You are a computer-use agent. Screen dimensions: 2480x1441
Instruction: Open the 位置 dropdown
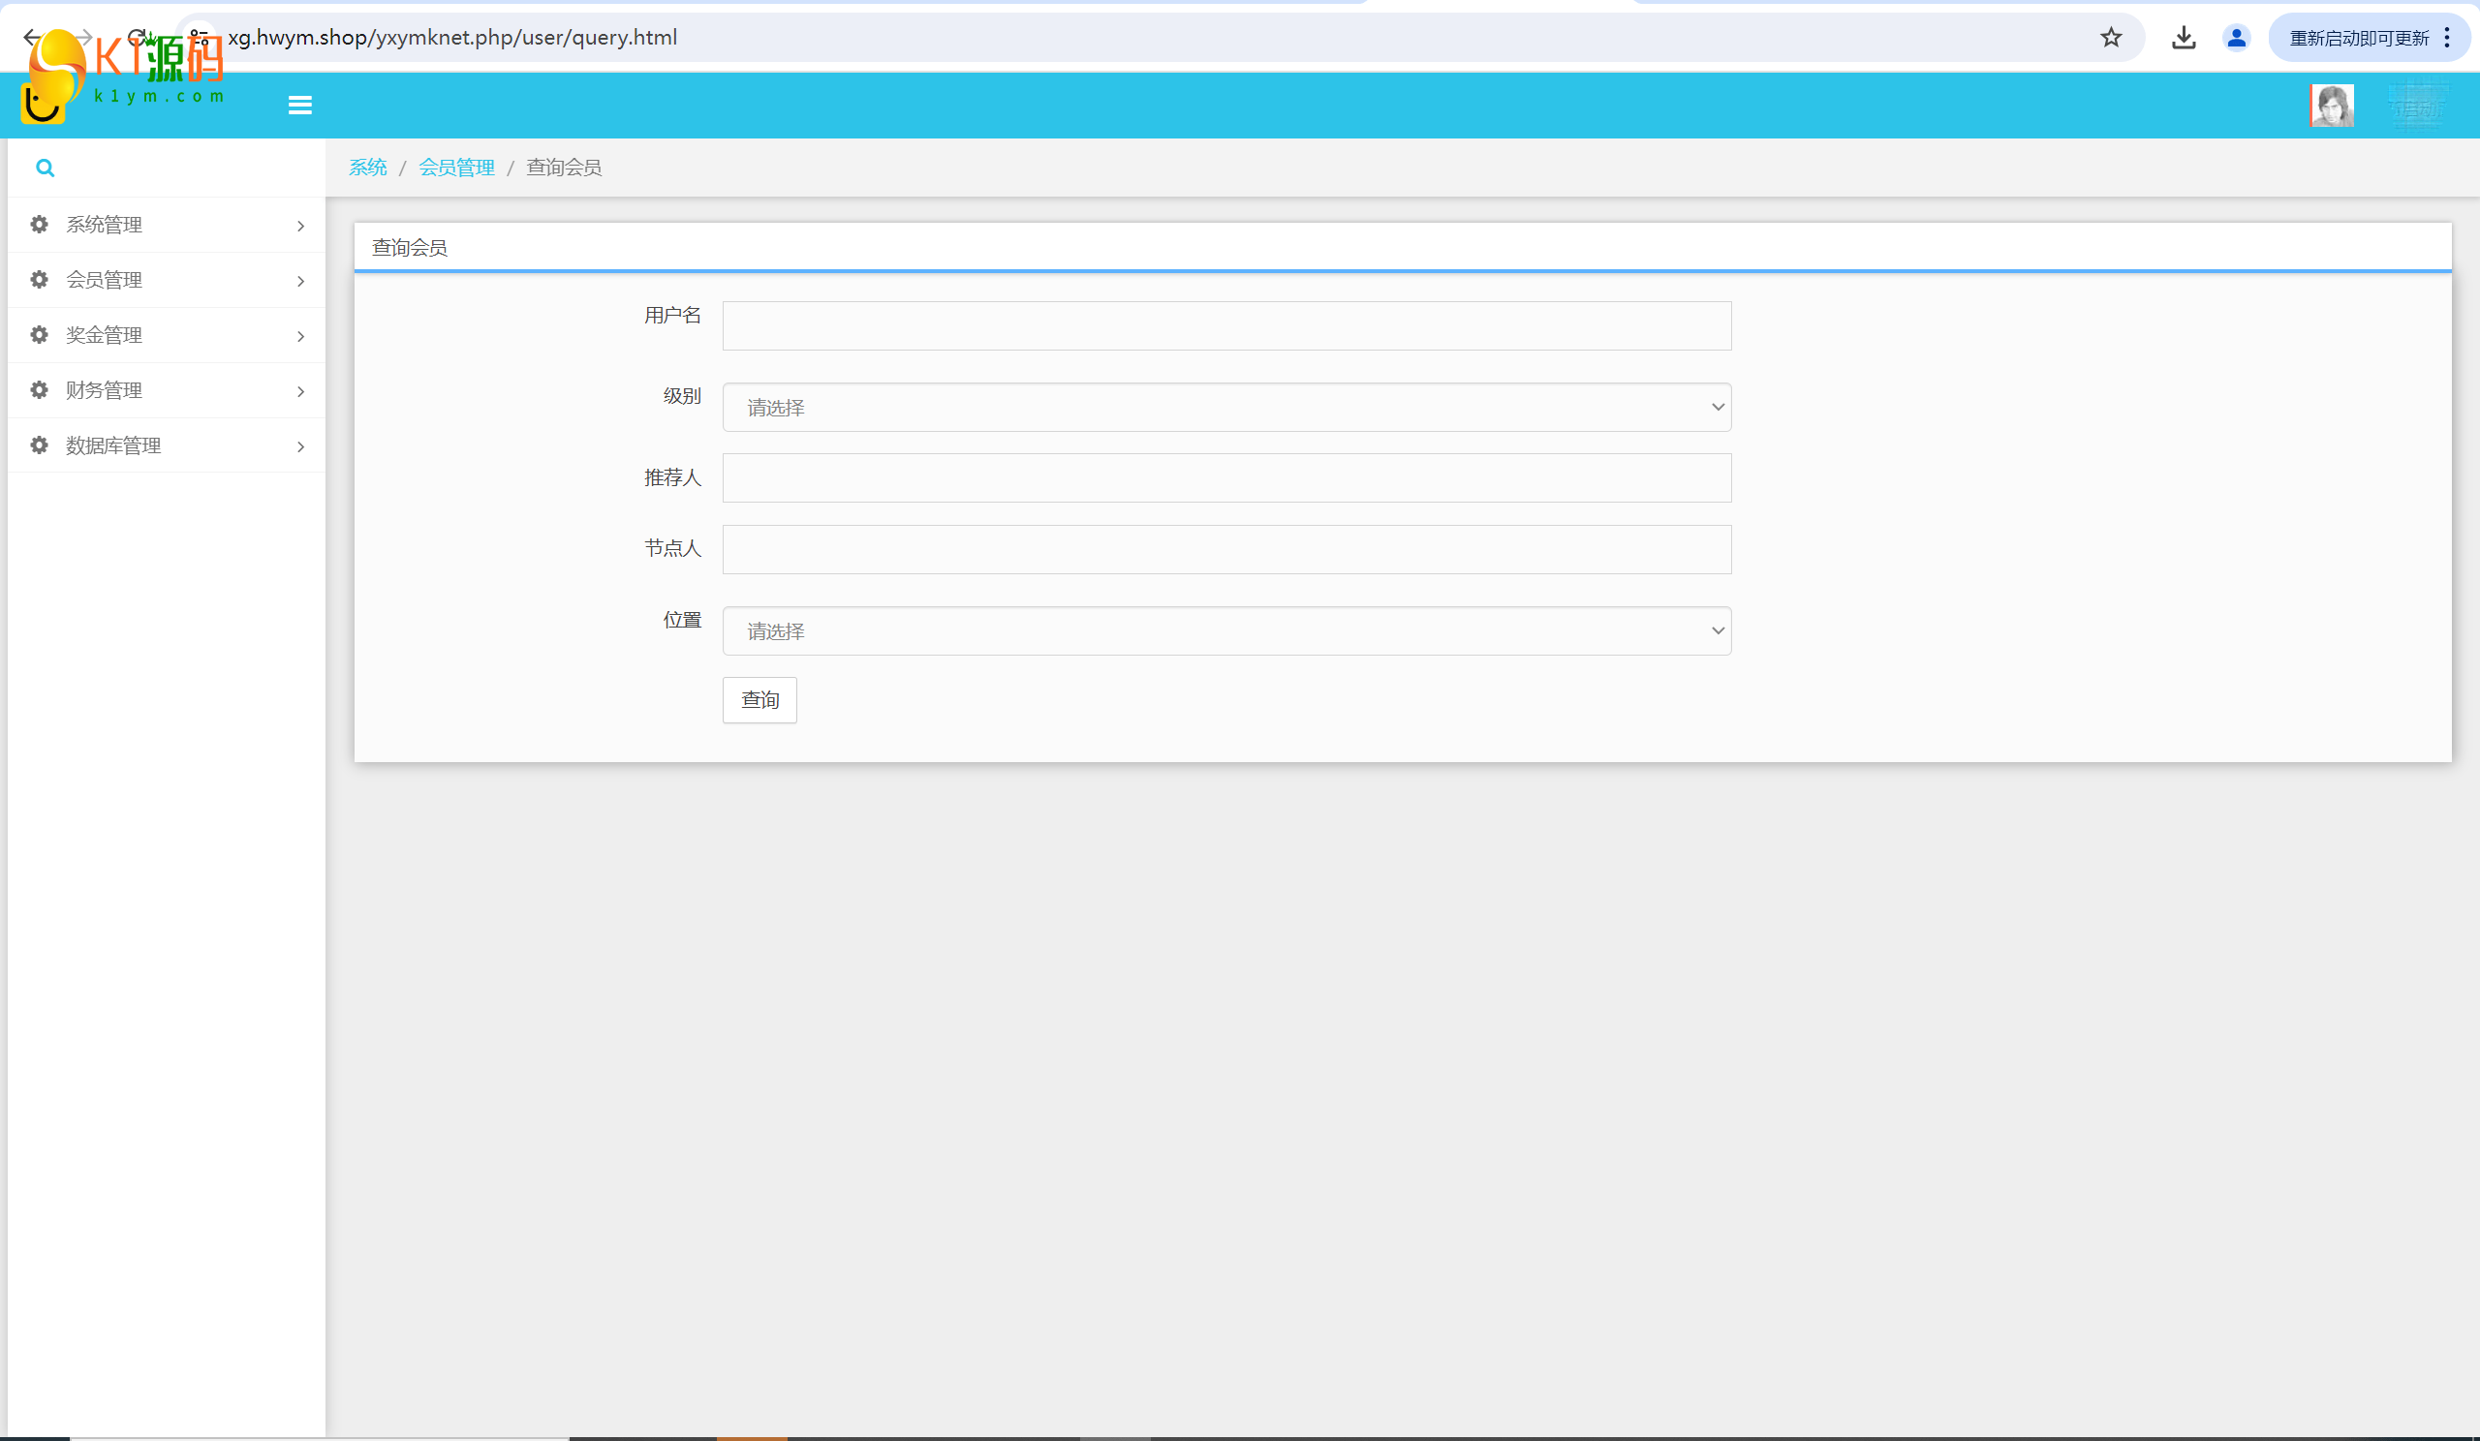click(x=1226, y=631)
